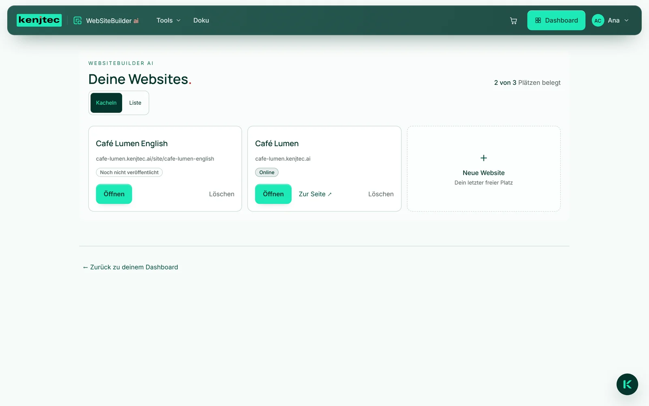This screenshot has width=649, height=406.
Task: Click the plus icon for new website
Action: coord(484,158)
